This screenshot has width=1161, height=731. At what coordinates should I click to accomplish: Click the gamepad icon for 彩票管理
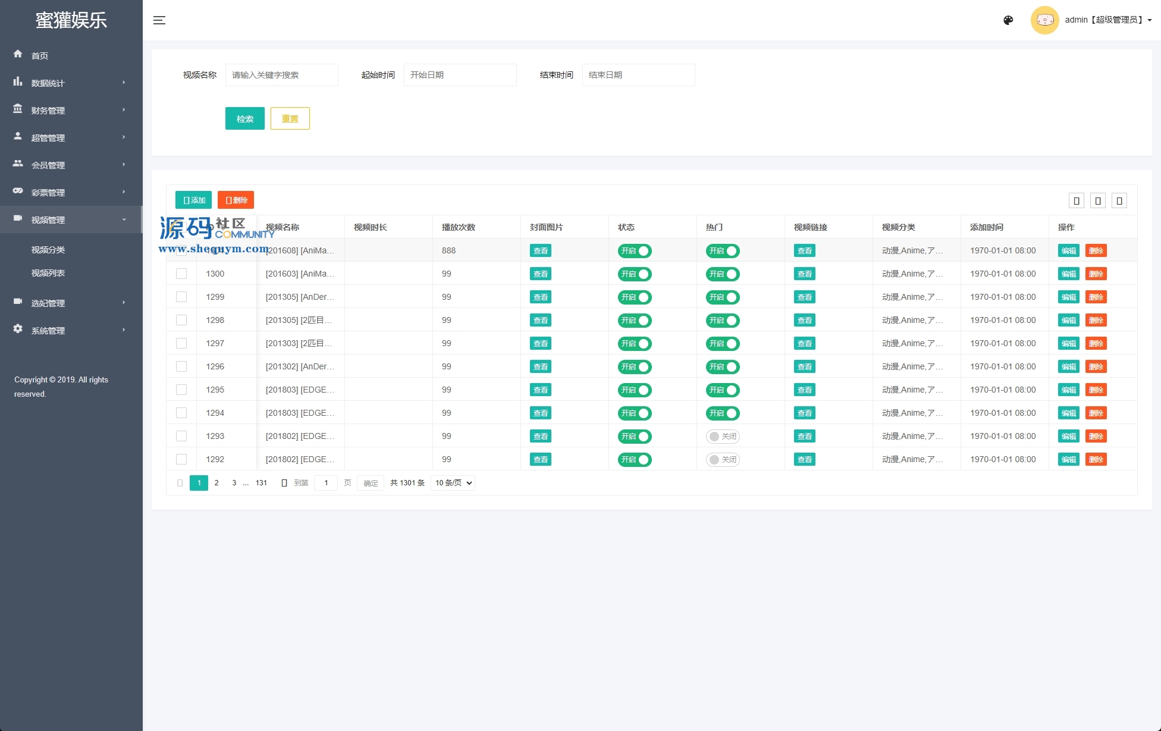18,191
